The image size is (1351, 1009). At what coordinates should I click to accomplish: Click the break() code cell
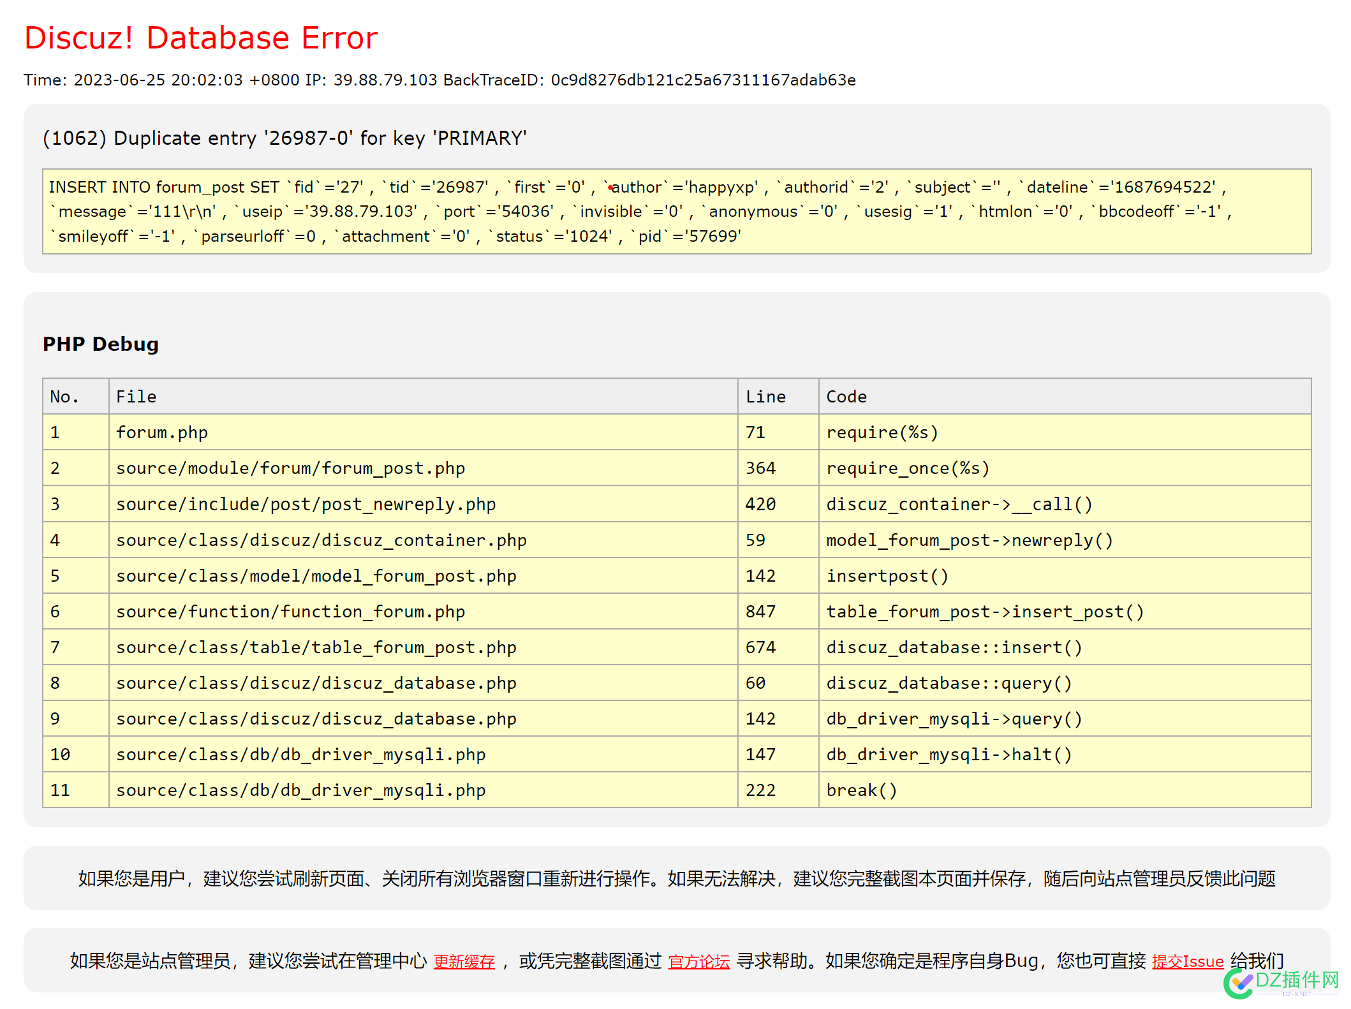coord(1065,790)
